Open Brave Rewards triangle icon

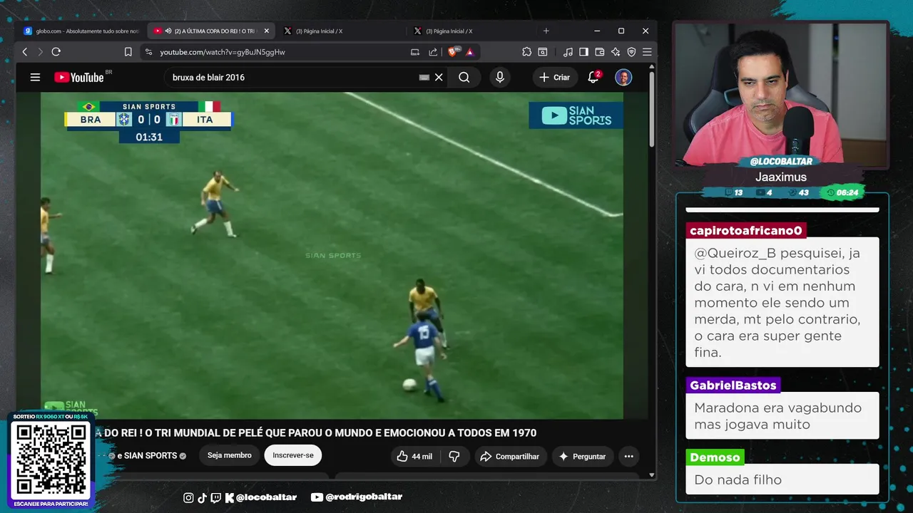(x=470, y=52)
